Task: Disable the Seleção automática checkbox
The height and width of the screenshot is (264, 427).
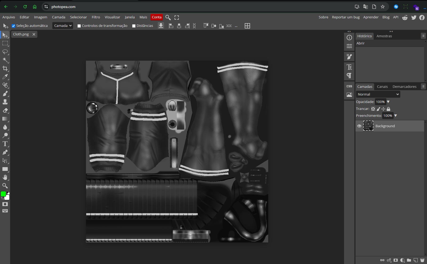Action: pos(14,26)
